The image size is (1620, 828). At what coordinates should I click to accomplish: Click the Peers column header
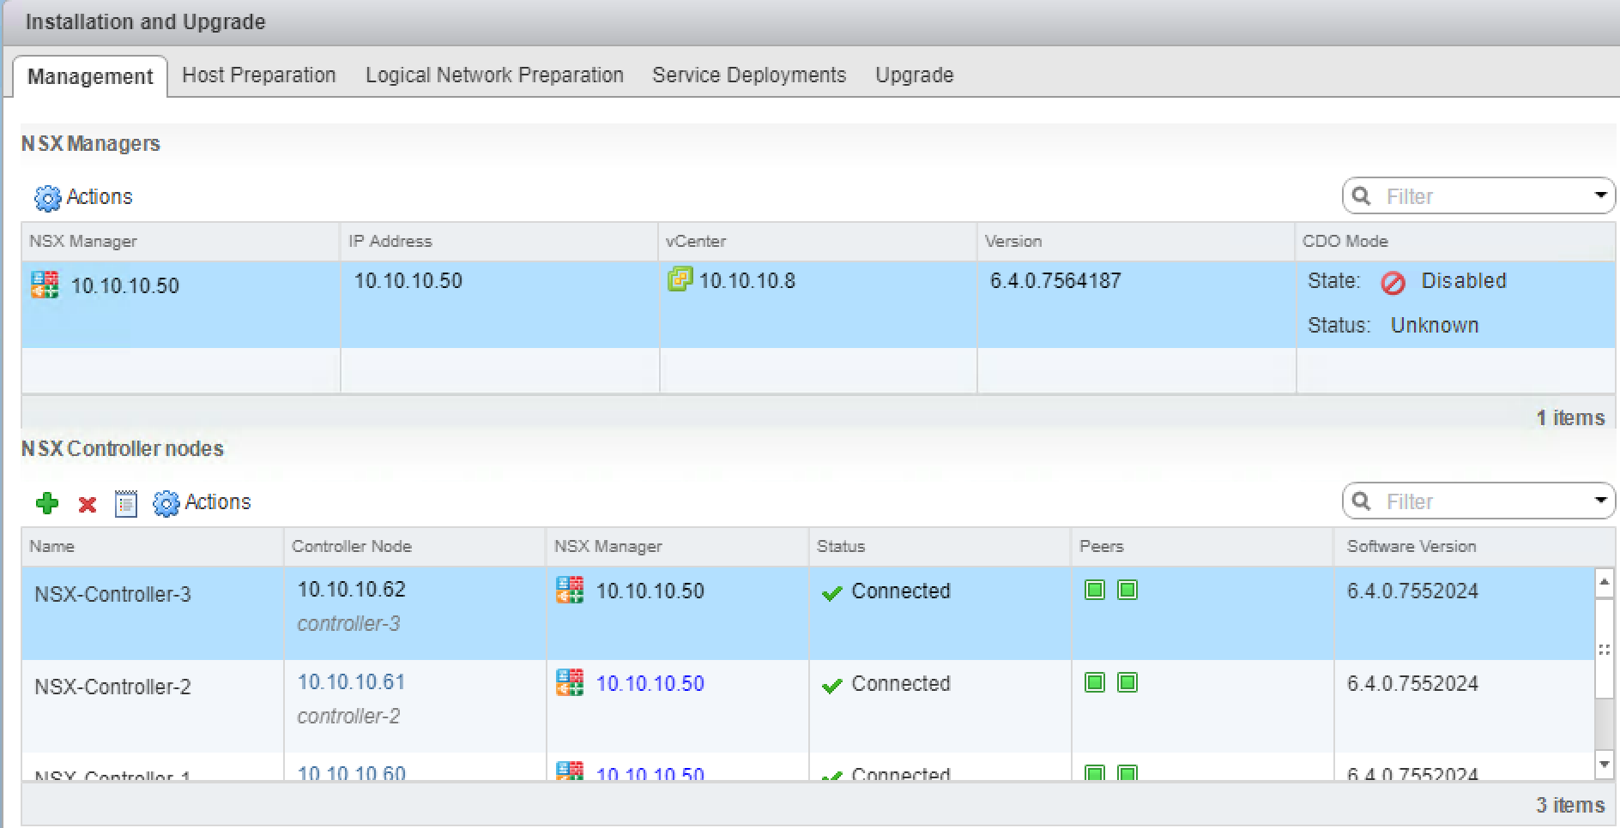pos(1202,547)
